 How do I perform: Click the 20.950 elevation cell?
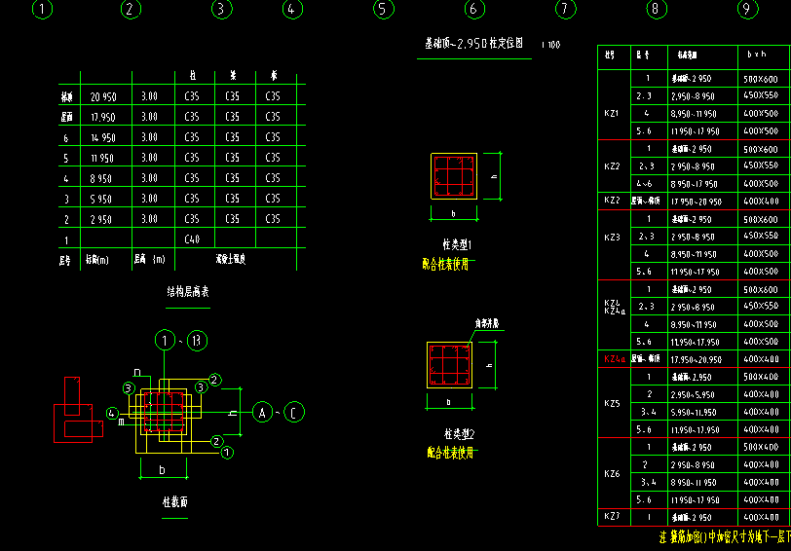(x=103, y=96)
